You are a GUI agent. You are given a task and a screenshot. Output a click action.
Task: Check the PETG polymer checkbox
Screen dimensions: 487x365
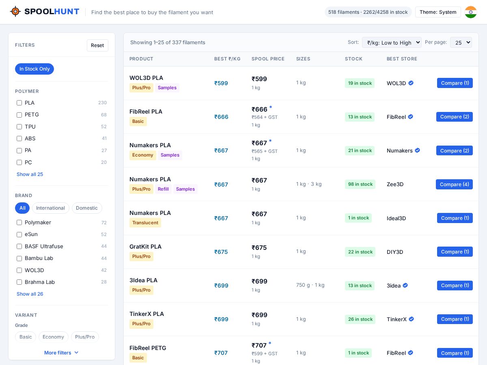point(19,115)
